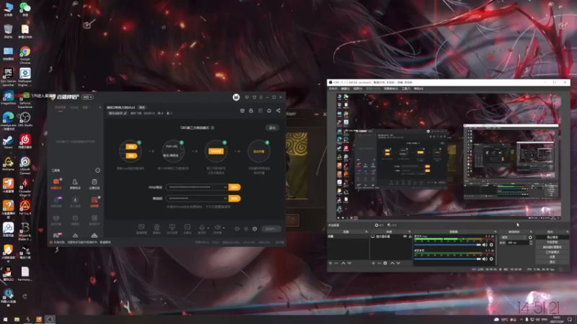
Task: Open the Windows Start menu
Action: pos(5,319)
